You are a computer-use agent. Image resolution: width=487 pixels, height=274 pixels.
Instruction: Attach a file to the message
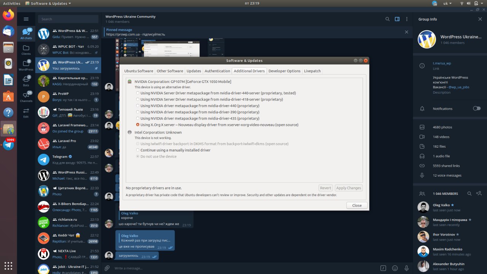107,268
